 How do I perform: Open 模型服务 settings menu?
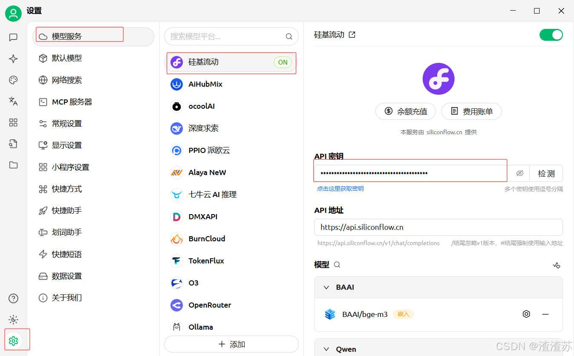tap(93, 37)
